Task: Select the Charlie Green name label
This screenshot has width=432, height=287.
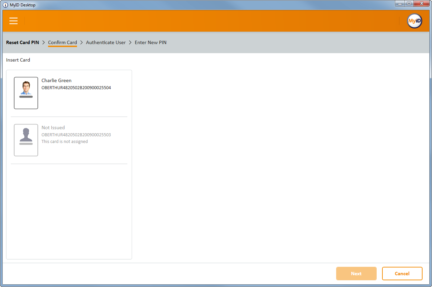Action: click(x=56, y=80)
